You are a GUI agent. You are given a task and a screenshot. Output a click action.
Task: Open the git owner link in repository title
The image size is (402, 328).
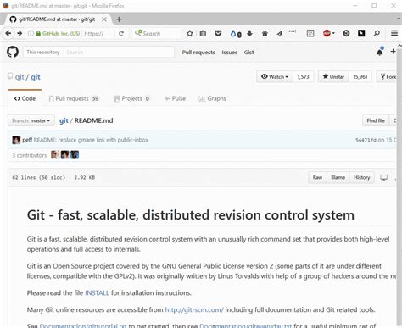(20, 77)
